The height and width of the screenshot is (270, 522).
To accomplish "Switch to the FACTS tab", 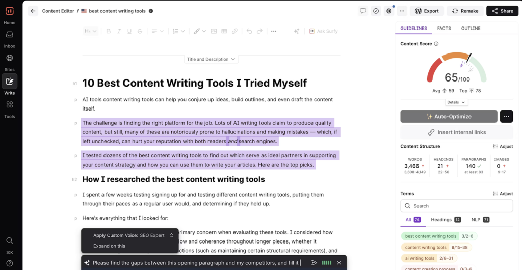I will pyautogui.click(x=444, y=28).
